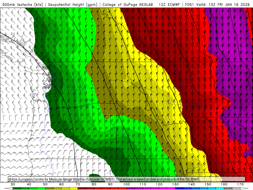Click the '130' value on the color scale

click(x=175, y=184)
